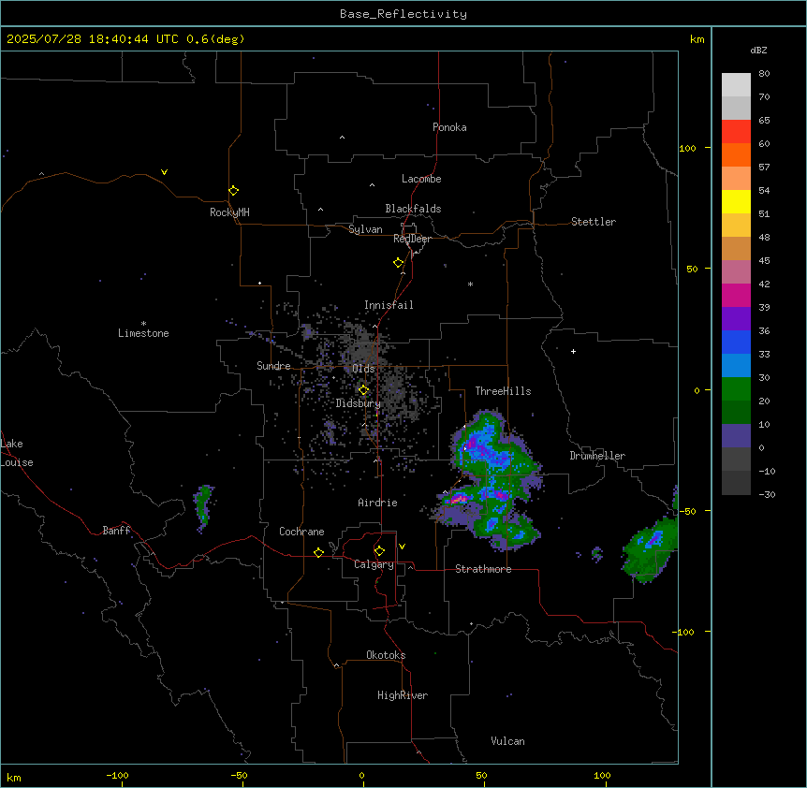This screenshot has width=807, height=788.
Task: Click the HighRiver town label
Action: [403, 695]
